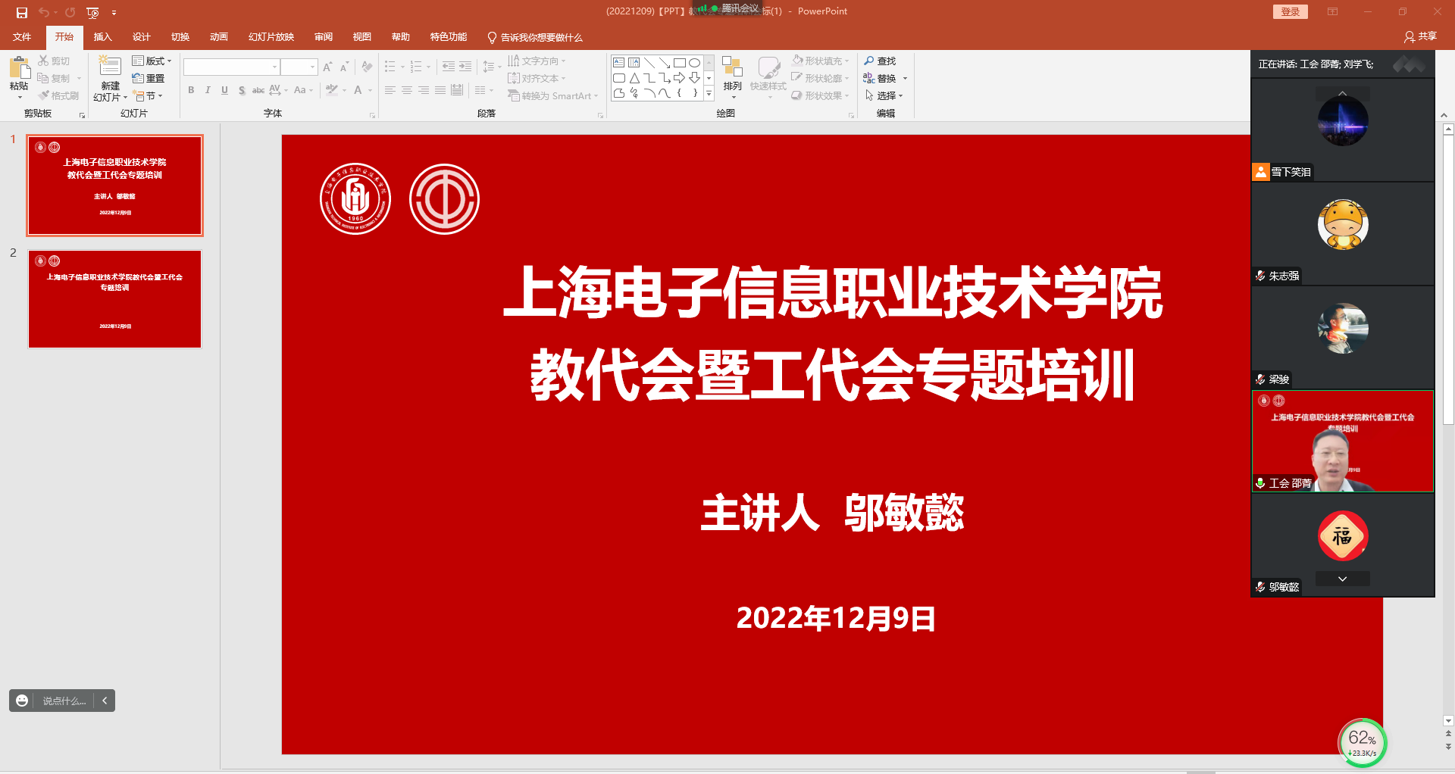
Task: Switch to Slide Show (幻灯片放映) tab
Action: [x=271, y=37]
